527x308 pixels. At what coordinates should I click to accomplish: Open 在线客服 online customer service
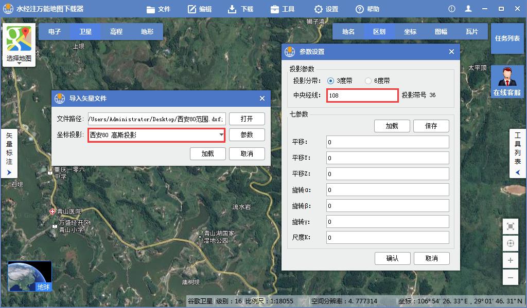pyautogui.click(x=507, y=81)
